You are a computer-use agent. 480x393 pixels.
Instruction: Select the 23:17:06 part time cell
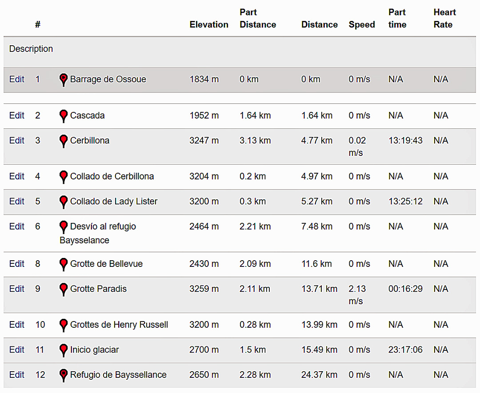pyautogui.click(x=405, y=349)
